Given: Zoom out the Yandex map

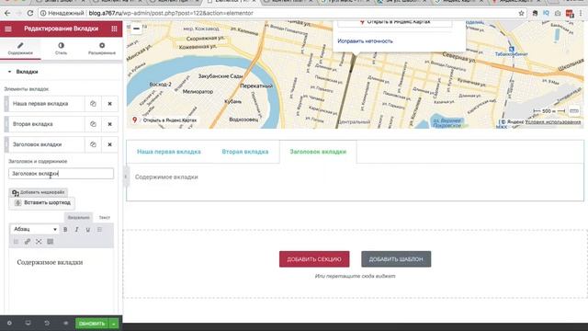Looking at the screenshot, I should (137, 29).
